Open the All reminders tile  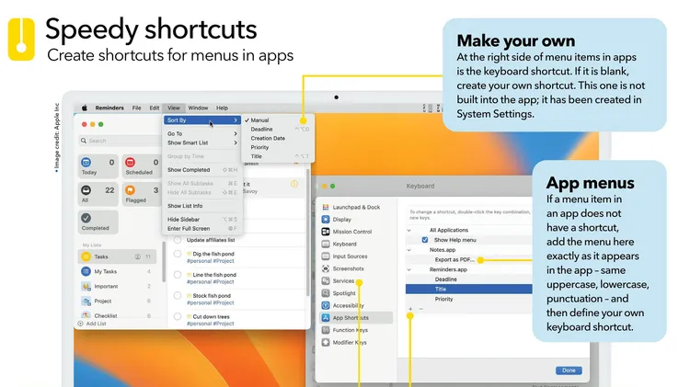coord(98,194)
